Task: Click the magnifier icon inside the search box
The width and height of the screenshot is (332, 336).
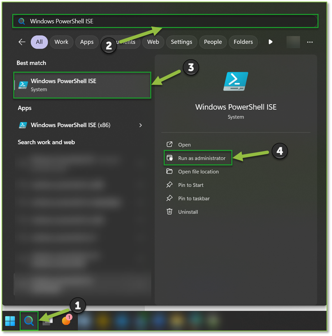Action: pyautogui.click(x=22, y=21)
